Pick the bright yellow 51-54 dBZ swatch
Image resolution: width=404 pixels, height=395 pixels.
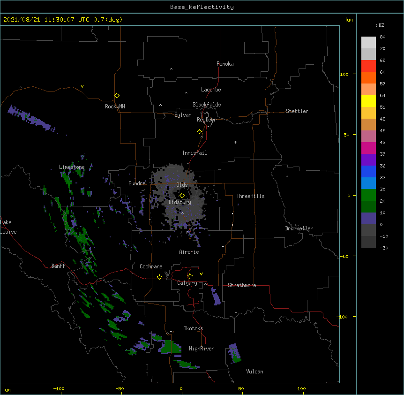tap(368, 101)
